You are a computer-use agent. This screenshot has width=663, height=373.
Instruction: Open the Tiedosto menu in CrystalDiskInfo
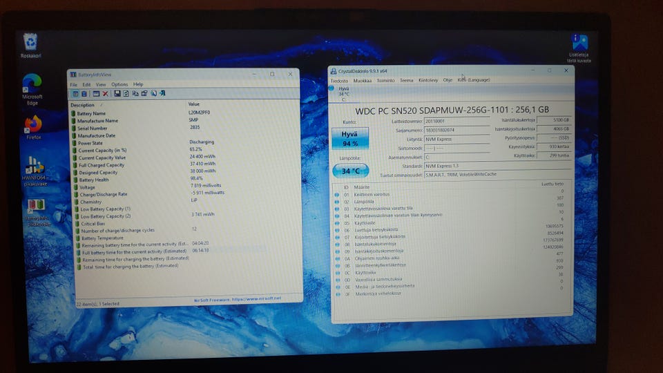pos(340,81)
